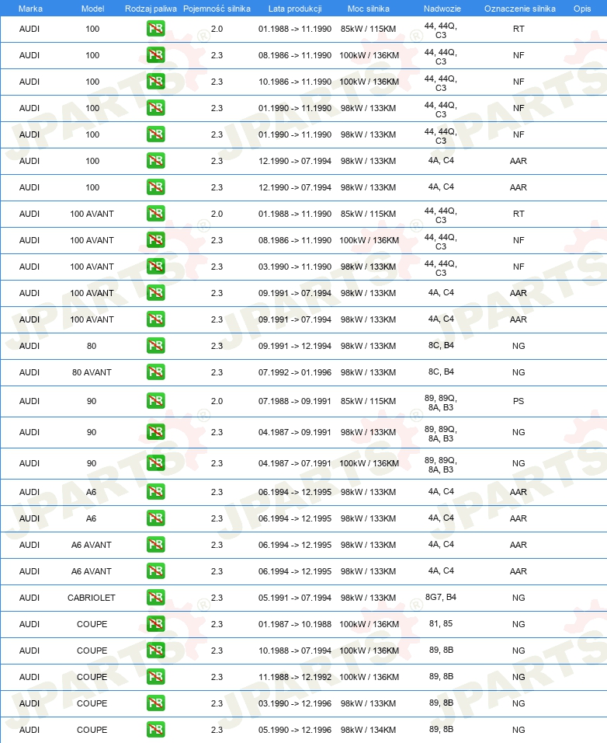Click date cell 11.1988 -> 12.1992
The width and height of the screenshot is (607, 743).
295,677
